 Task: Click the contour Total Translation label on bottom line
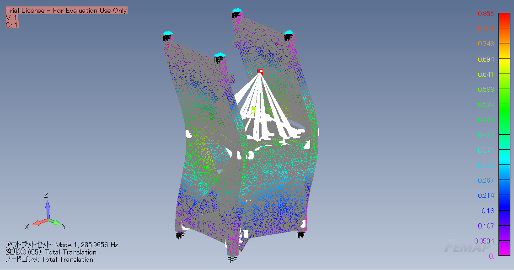49,259
